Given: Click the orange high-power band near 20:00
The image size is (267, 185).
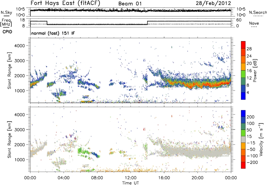Looking at the screenshot, I should pyautogui.click(x=198, y=84).
